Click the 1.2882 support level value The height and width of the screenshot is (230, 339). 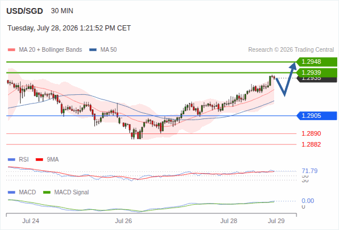(311, 144)
